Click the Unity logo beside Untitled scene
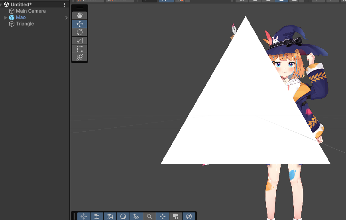Viewport: 346px width, 220px height. tap(6, 5)
